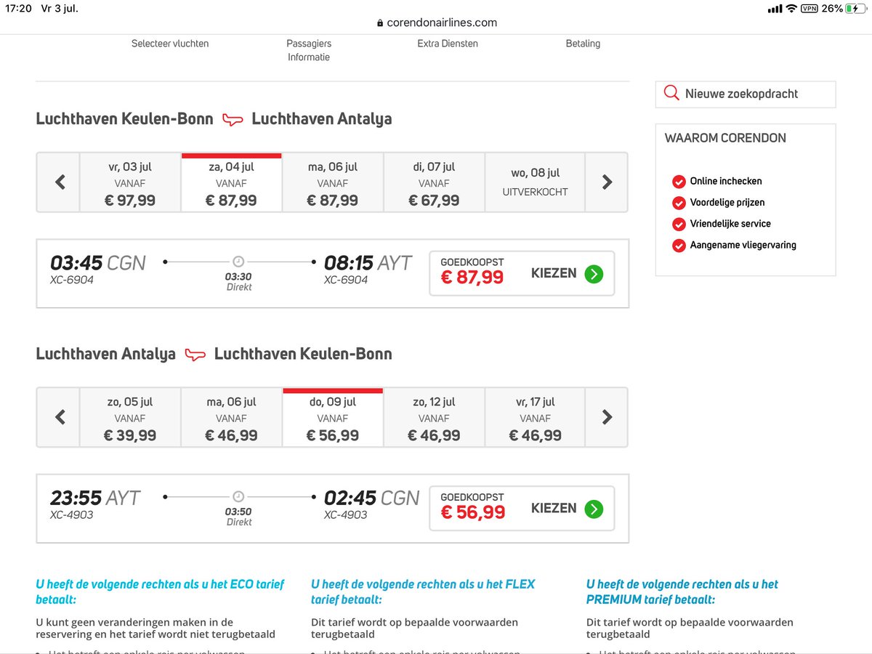
Task: Select outbound date za, 04 jul €87,99
Action: [231, 182]
